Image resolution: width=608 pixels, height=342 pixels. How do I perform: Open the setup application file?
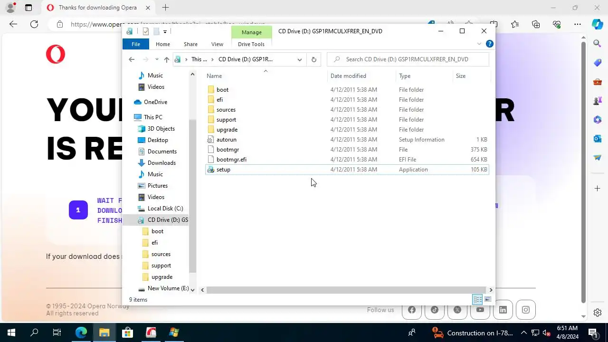pos(347,170)
